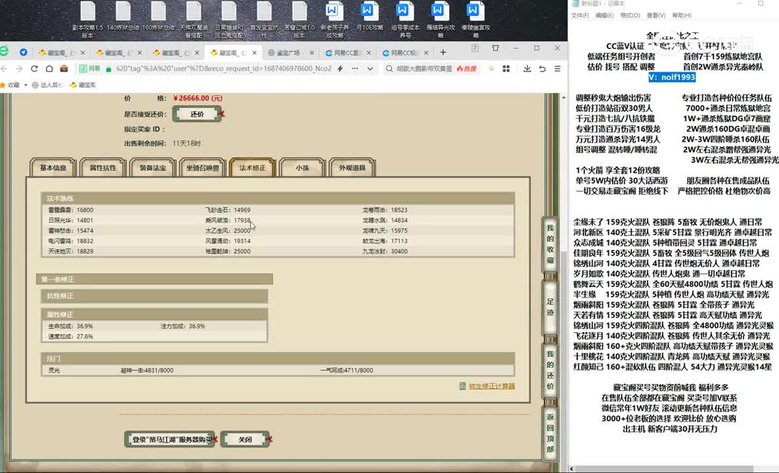Click the 凝神一击:4831/8000 entry
The height and width of the screenshot is (473, 779).
coord(147,370)
